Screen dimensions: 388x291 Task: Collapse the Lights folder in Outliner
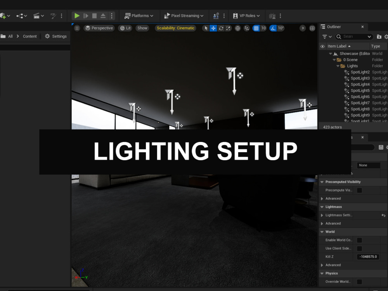[x=338, y=66]
